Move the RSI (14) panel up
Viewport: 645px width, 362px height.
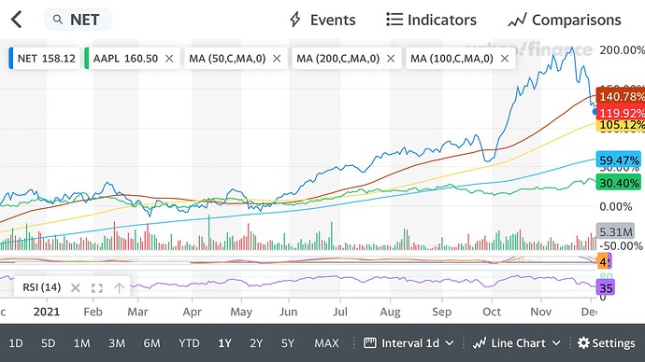point(119,287)
